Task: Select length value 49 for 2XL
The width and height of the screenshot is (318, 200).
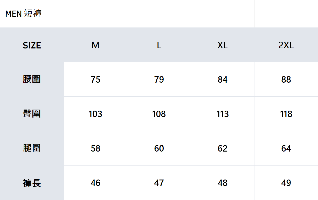Action: 286,183
